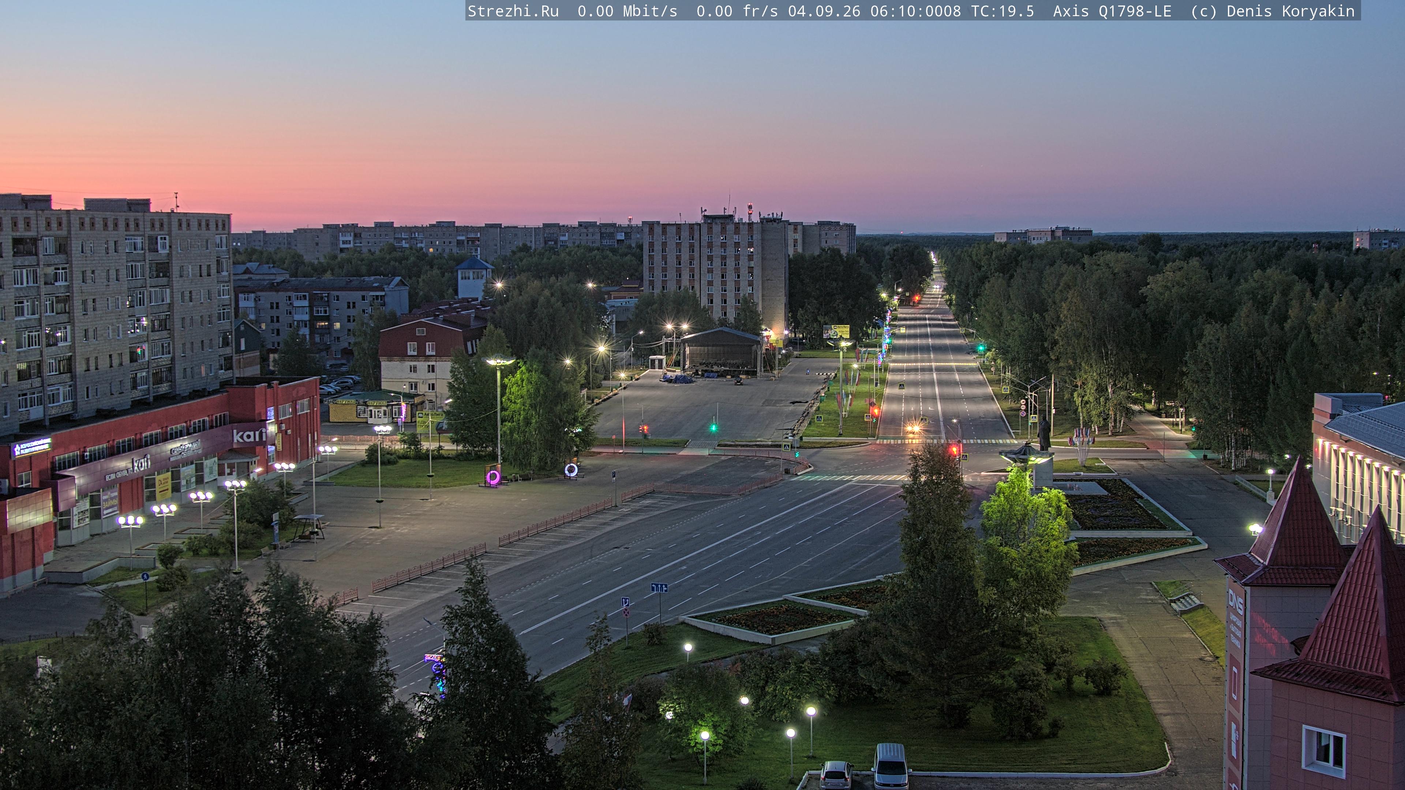Click the white van parked at the bottom
This screenshot has width=1405, height=790.
[x=890, y=766]
